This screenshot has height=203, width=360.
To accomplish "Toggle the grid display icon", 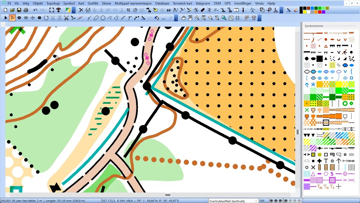I will [237, 18].
